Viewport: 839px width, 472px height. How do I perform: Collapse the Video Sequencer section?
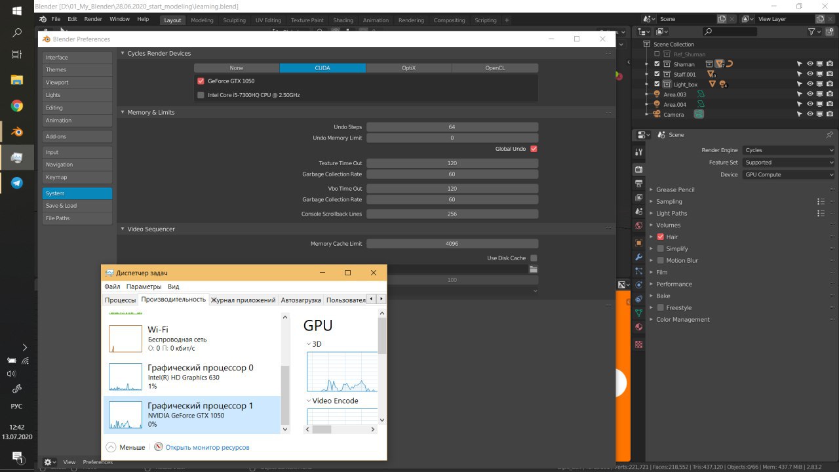tap(123, 229)
